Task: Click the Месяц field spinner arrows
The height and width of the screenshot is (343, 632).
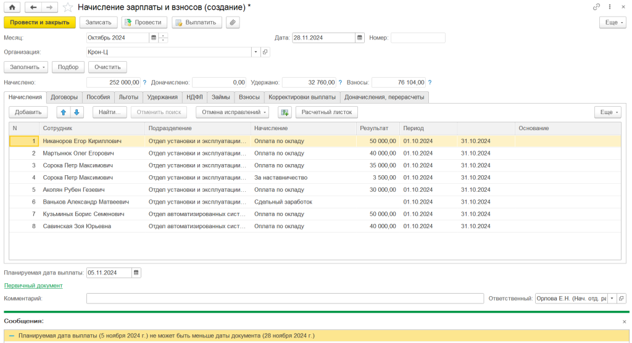Action: 163,38
